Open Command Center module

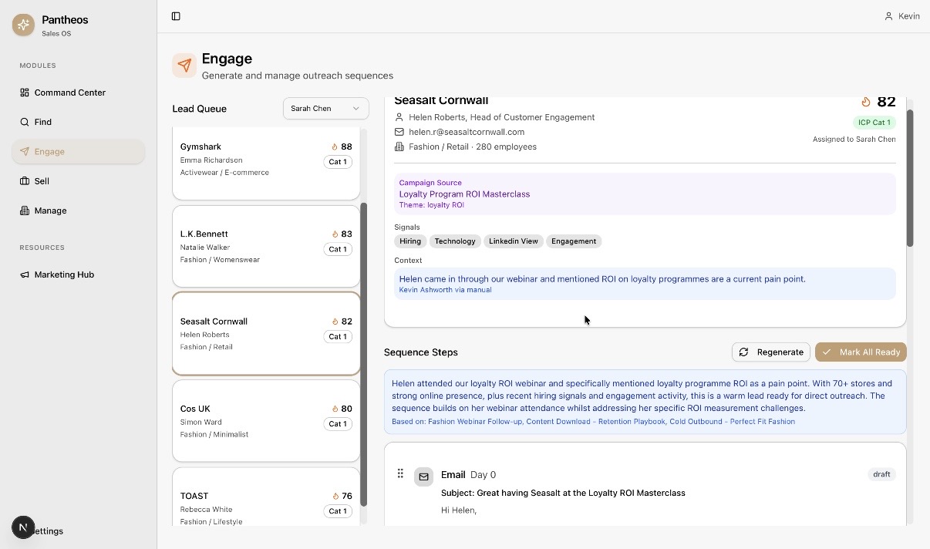point(69,93)
